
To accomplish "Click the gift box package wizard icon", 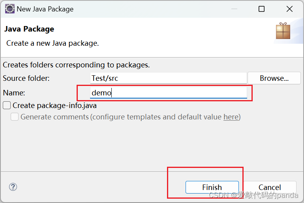I will click(283, 31).
